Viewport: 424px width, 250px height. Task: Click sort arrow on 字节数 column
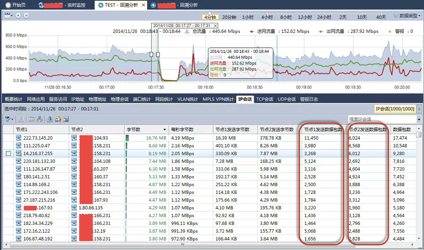point(165,129)
